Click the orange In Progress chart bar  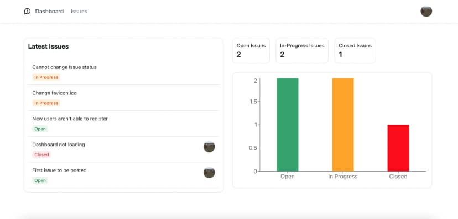(343, 125)
